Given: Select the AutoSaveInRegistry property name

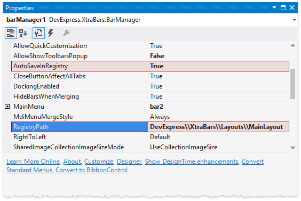Looking at the screenshot, I should tap(80, 66).
